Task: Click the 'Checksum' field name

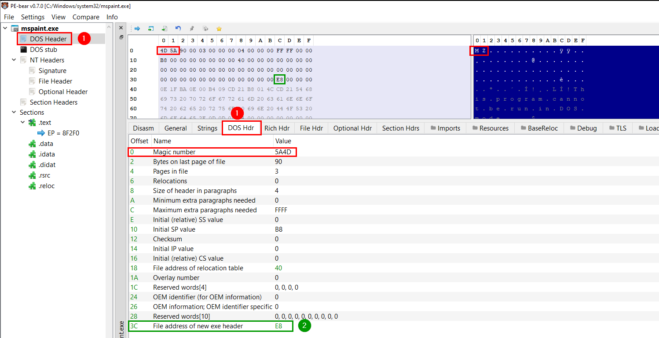Action: click(168, 239)
